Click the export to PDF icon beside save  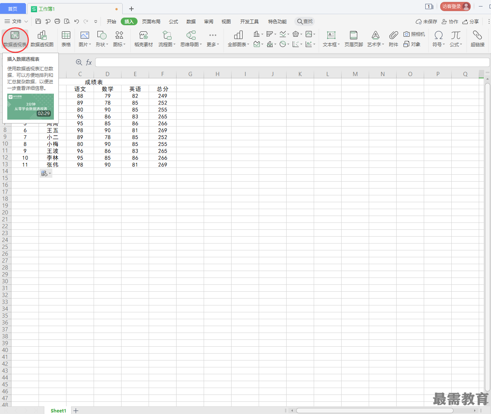(x=48, y=21)
